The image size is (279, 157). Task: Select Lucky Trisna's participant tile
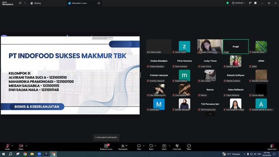click(210, 61)
